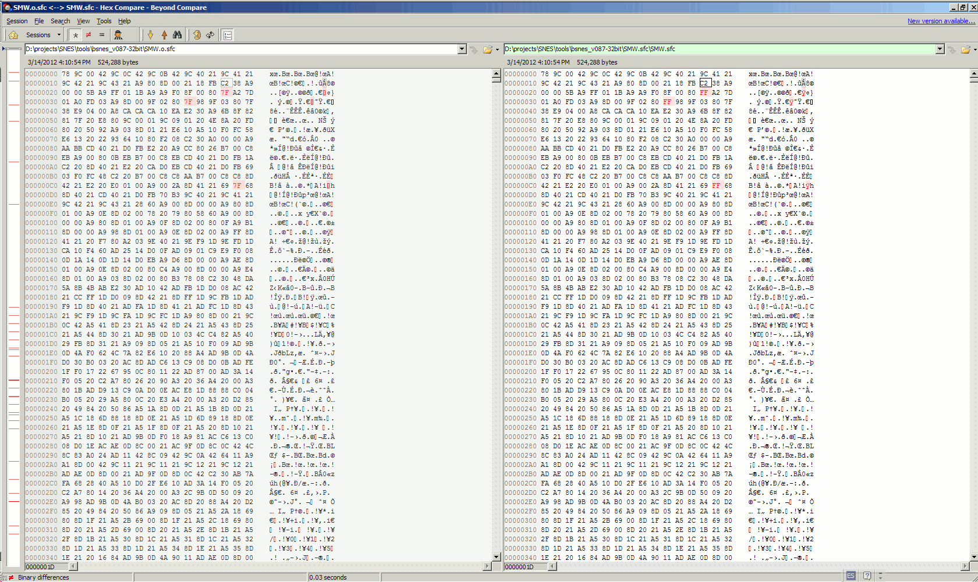Screen dimensions: 978x582
Task: Expand the left path history dropdown
Action: click(462, 49)
